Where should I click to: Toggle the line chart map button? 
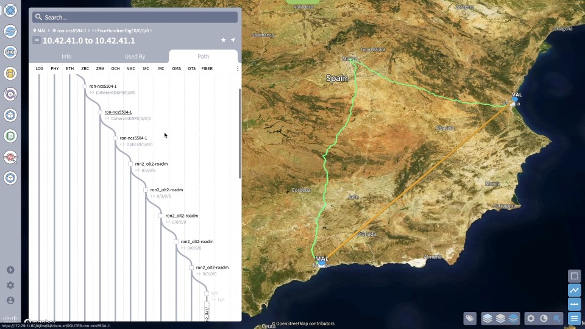click(x=574, y=290)
